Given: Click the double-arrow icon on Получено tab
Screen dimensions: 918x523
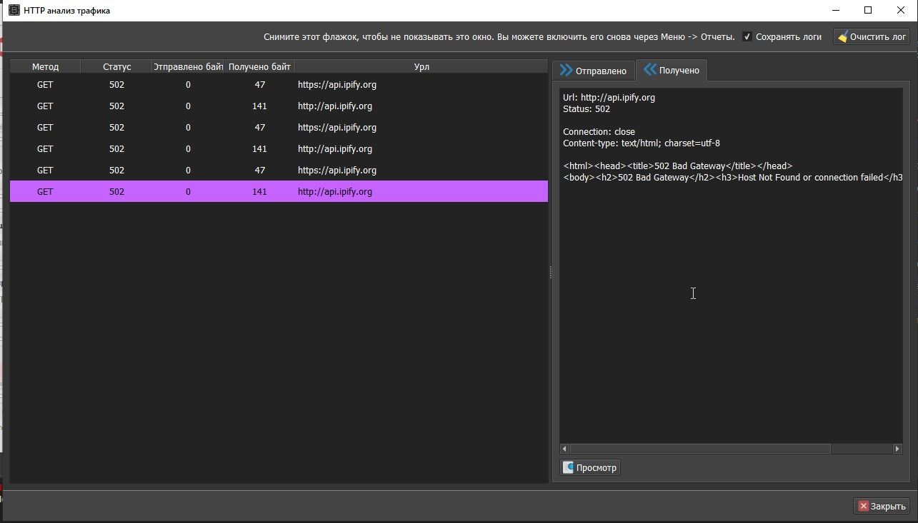Looking at the screenshot, I should 650,70.
